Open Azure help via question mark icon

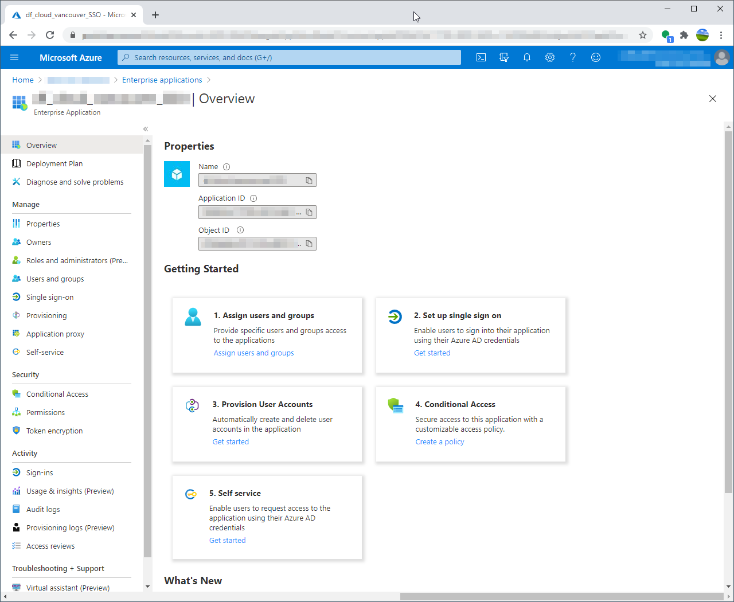572,57
